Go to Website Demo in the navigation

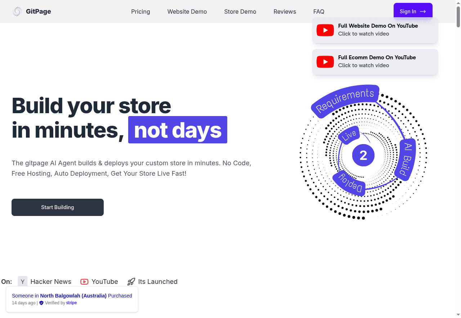pyautogui.click(x=187, y=11)
